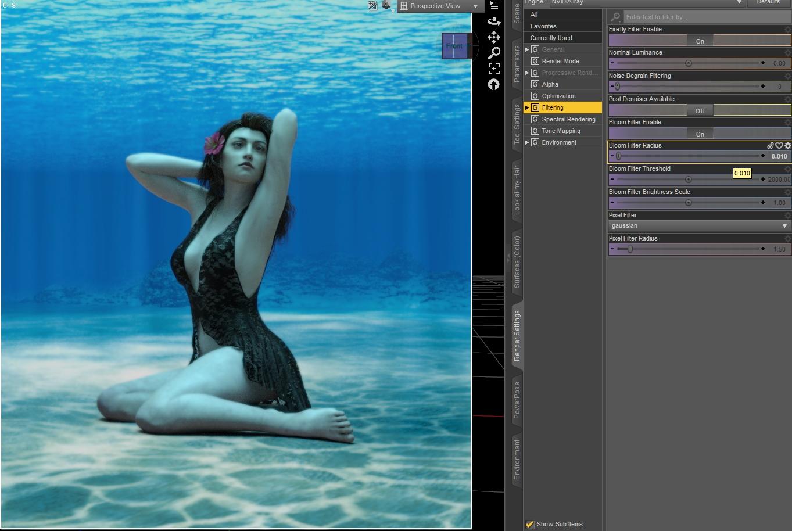792x531 pixels.
Task: Click the property filter text field
Action: [707, 17]
